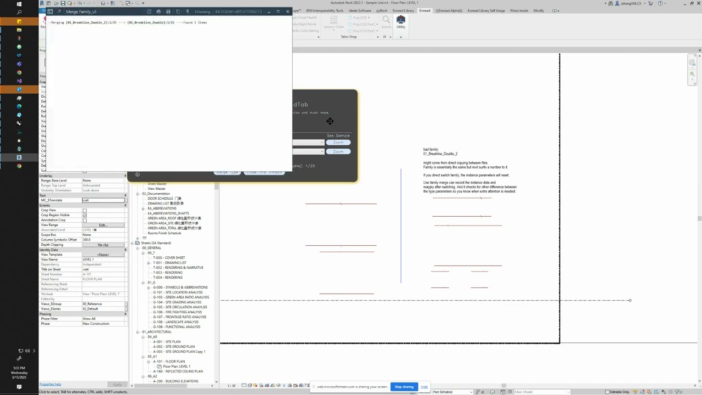Click the Revit application logo button
702x395 pixels.
42,3
